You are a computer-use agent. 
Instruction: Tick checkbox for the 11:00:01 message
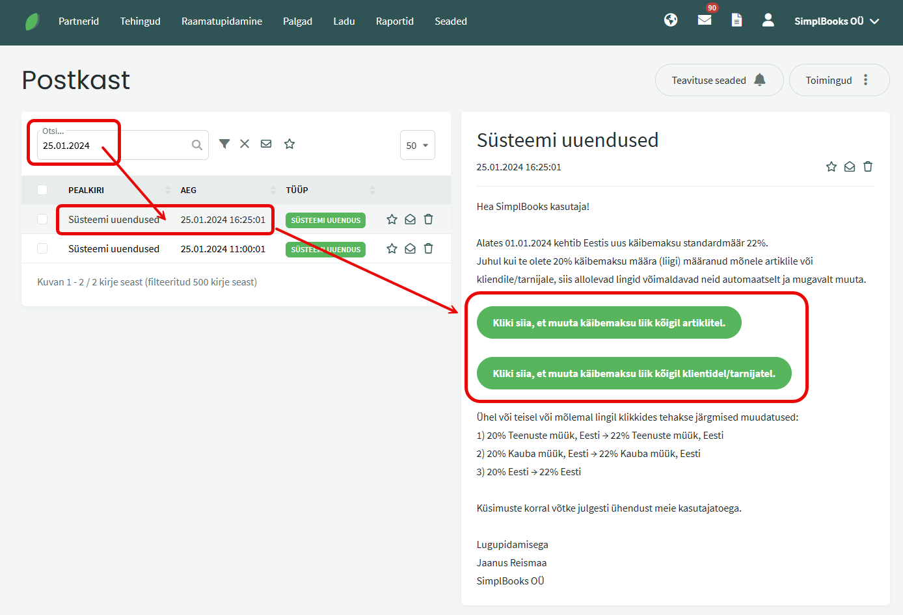coord(42,249)
